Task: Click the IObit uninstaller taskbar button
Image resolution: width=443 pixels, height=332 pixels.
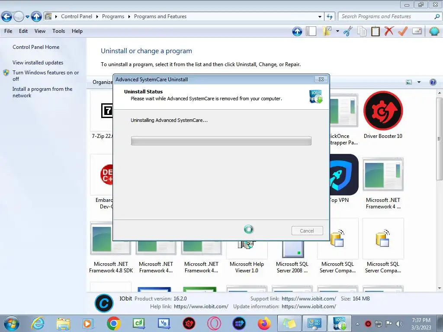Action: (339, 323)
